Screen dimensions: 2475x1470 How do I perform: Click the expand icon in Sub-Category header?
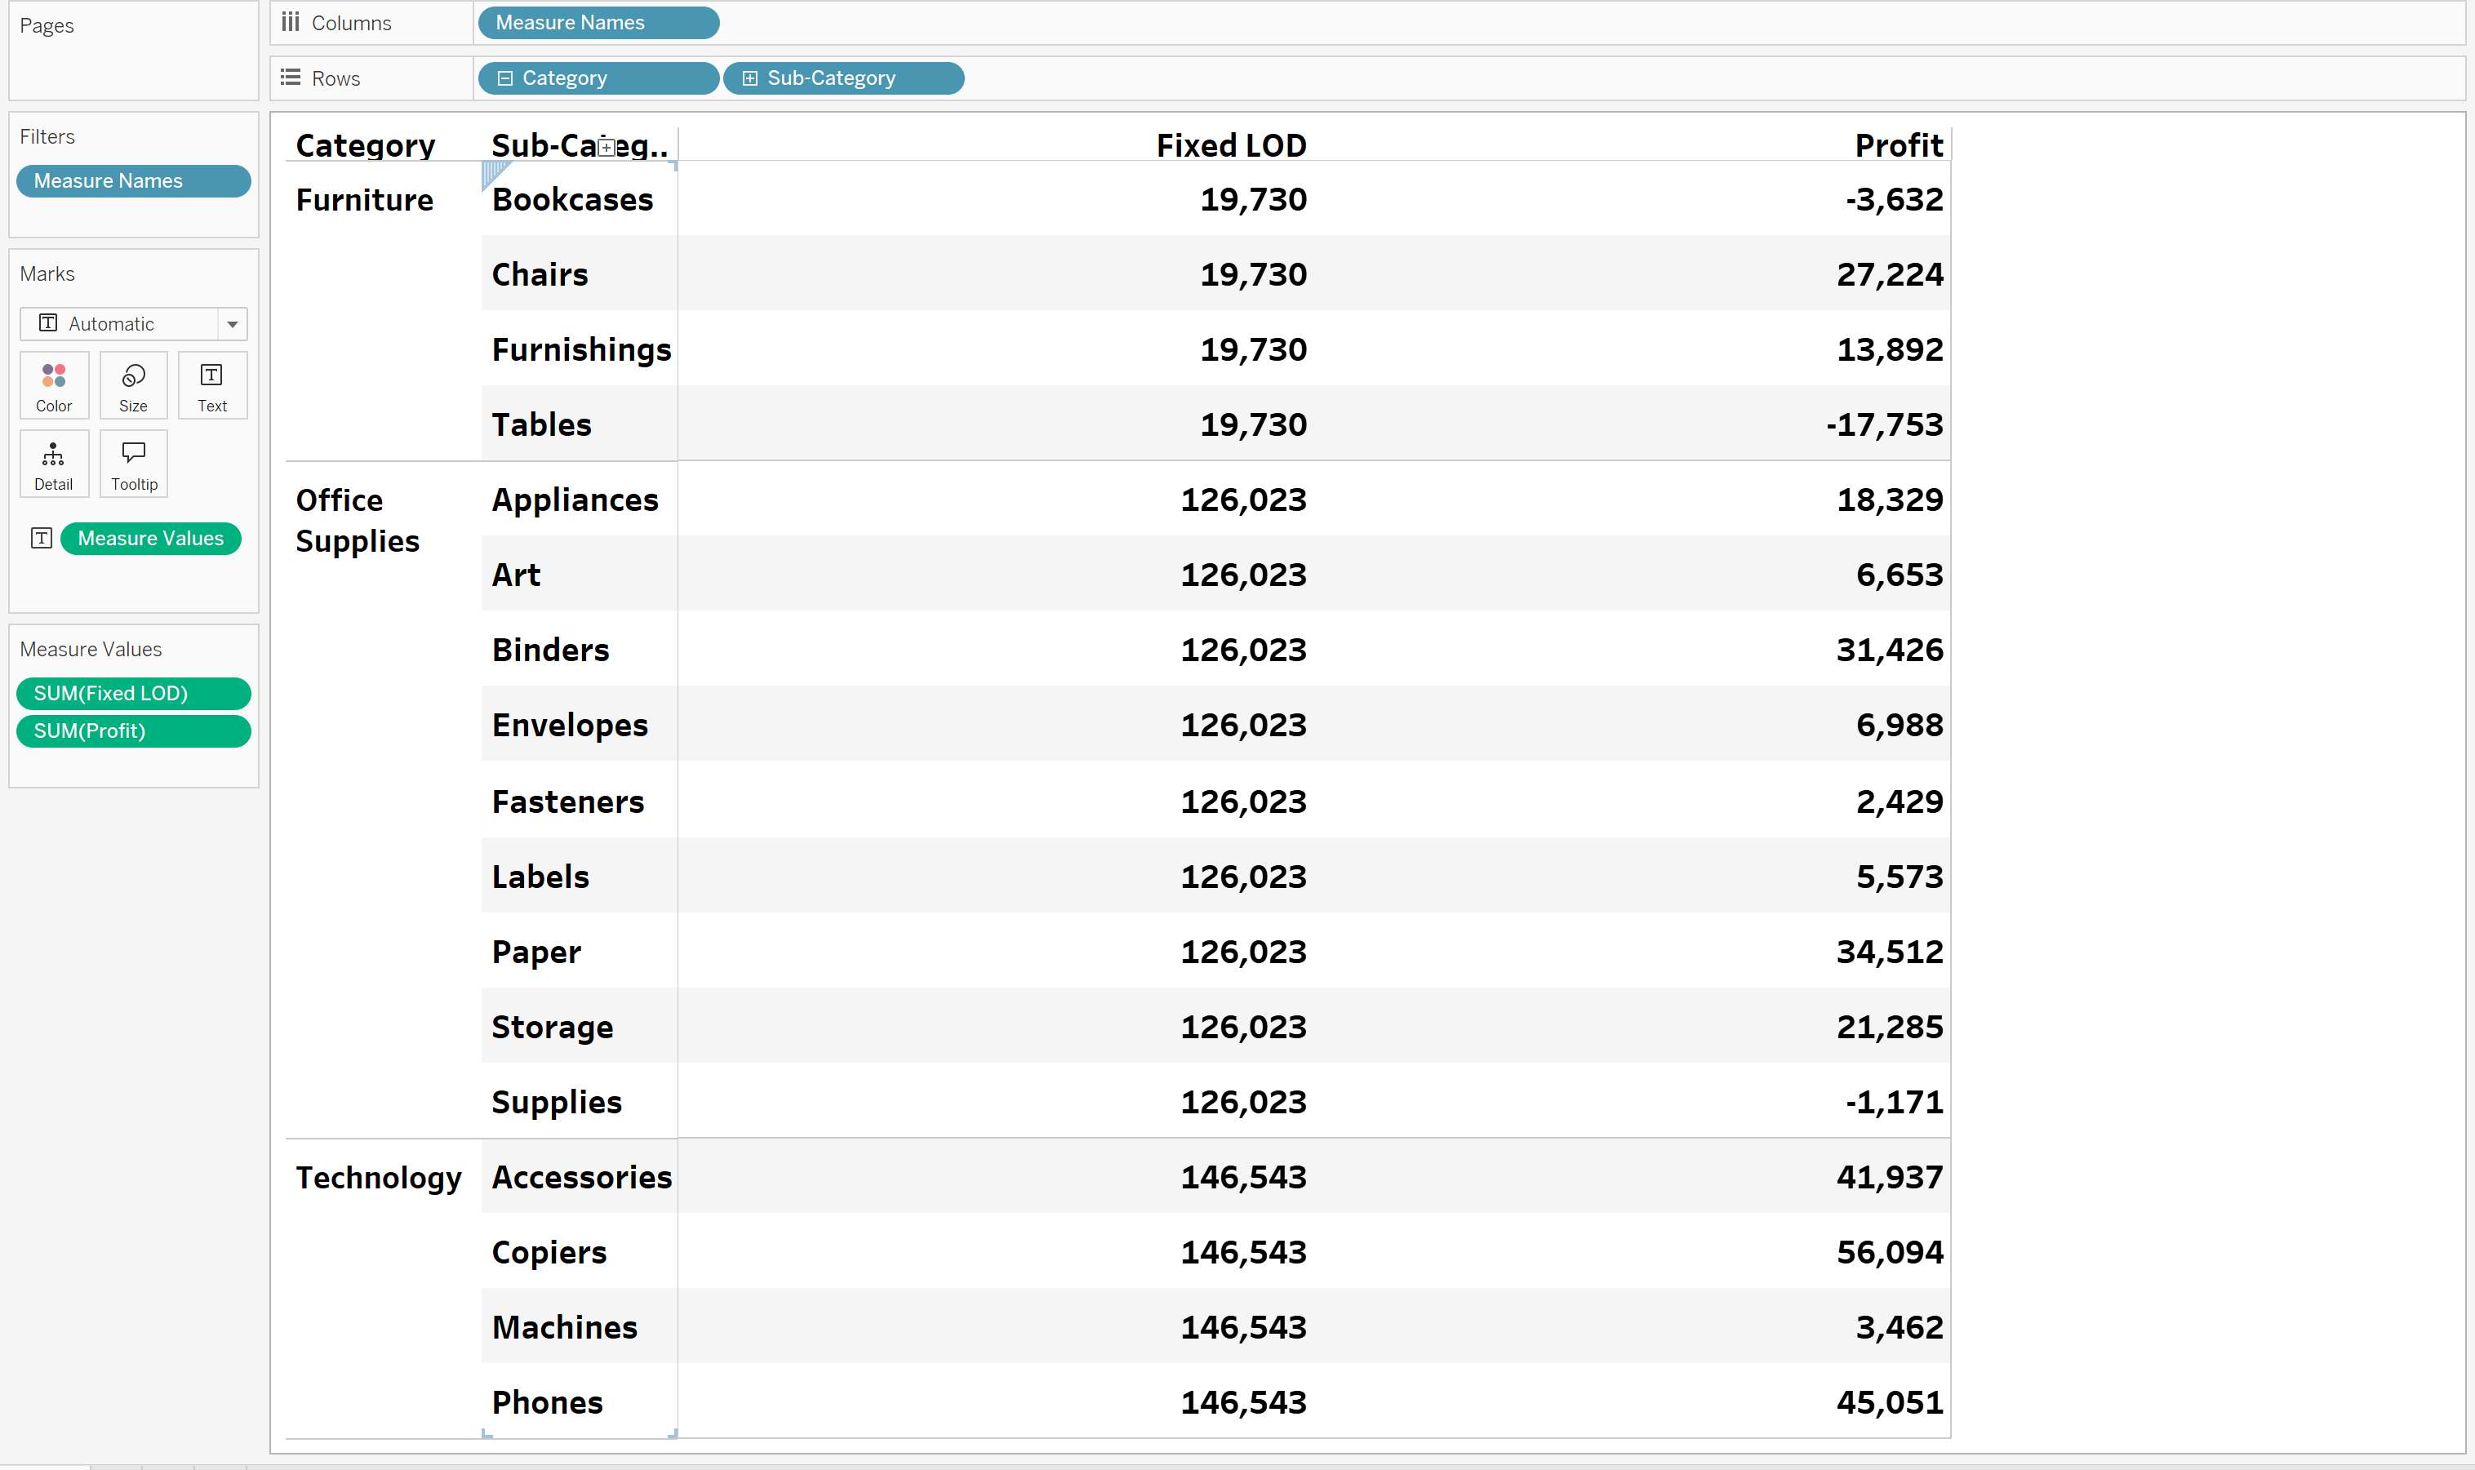tap(607, 147)
